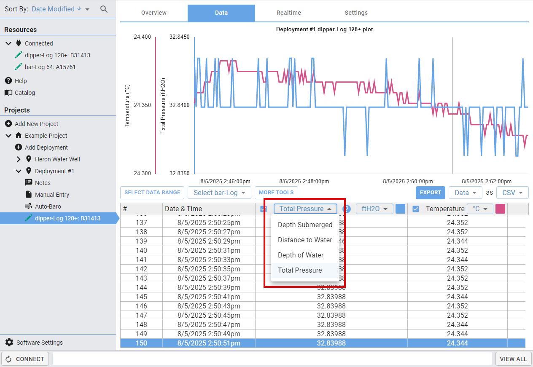Select the Data tab
The height and width of the screenshot is (367, 533).
click(221, 13)
